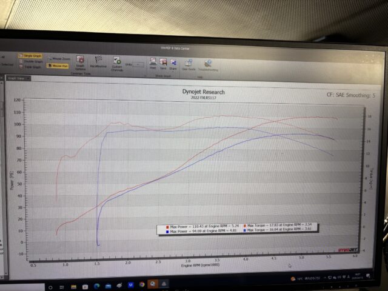Toggle the Mouse Pan mode

[59, 65]
